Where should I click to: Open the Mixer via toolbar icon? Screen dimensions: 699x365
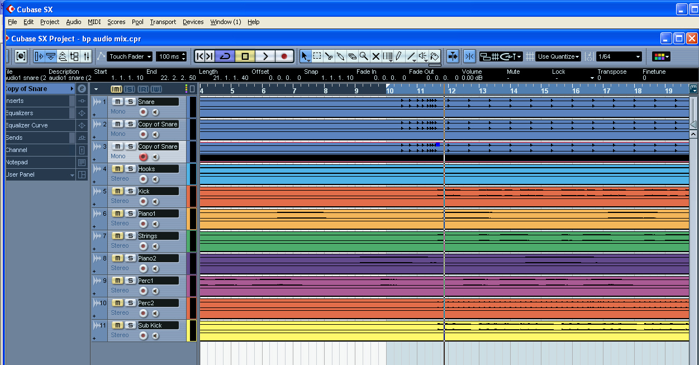pyautogui.click(x=86, y=56)
